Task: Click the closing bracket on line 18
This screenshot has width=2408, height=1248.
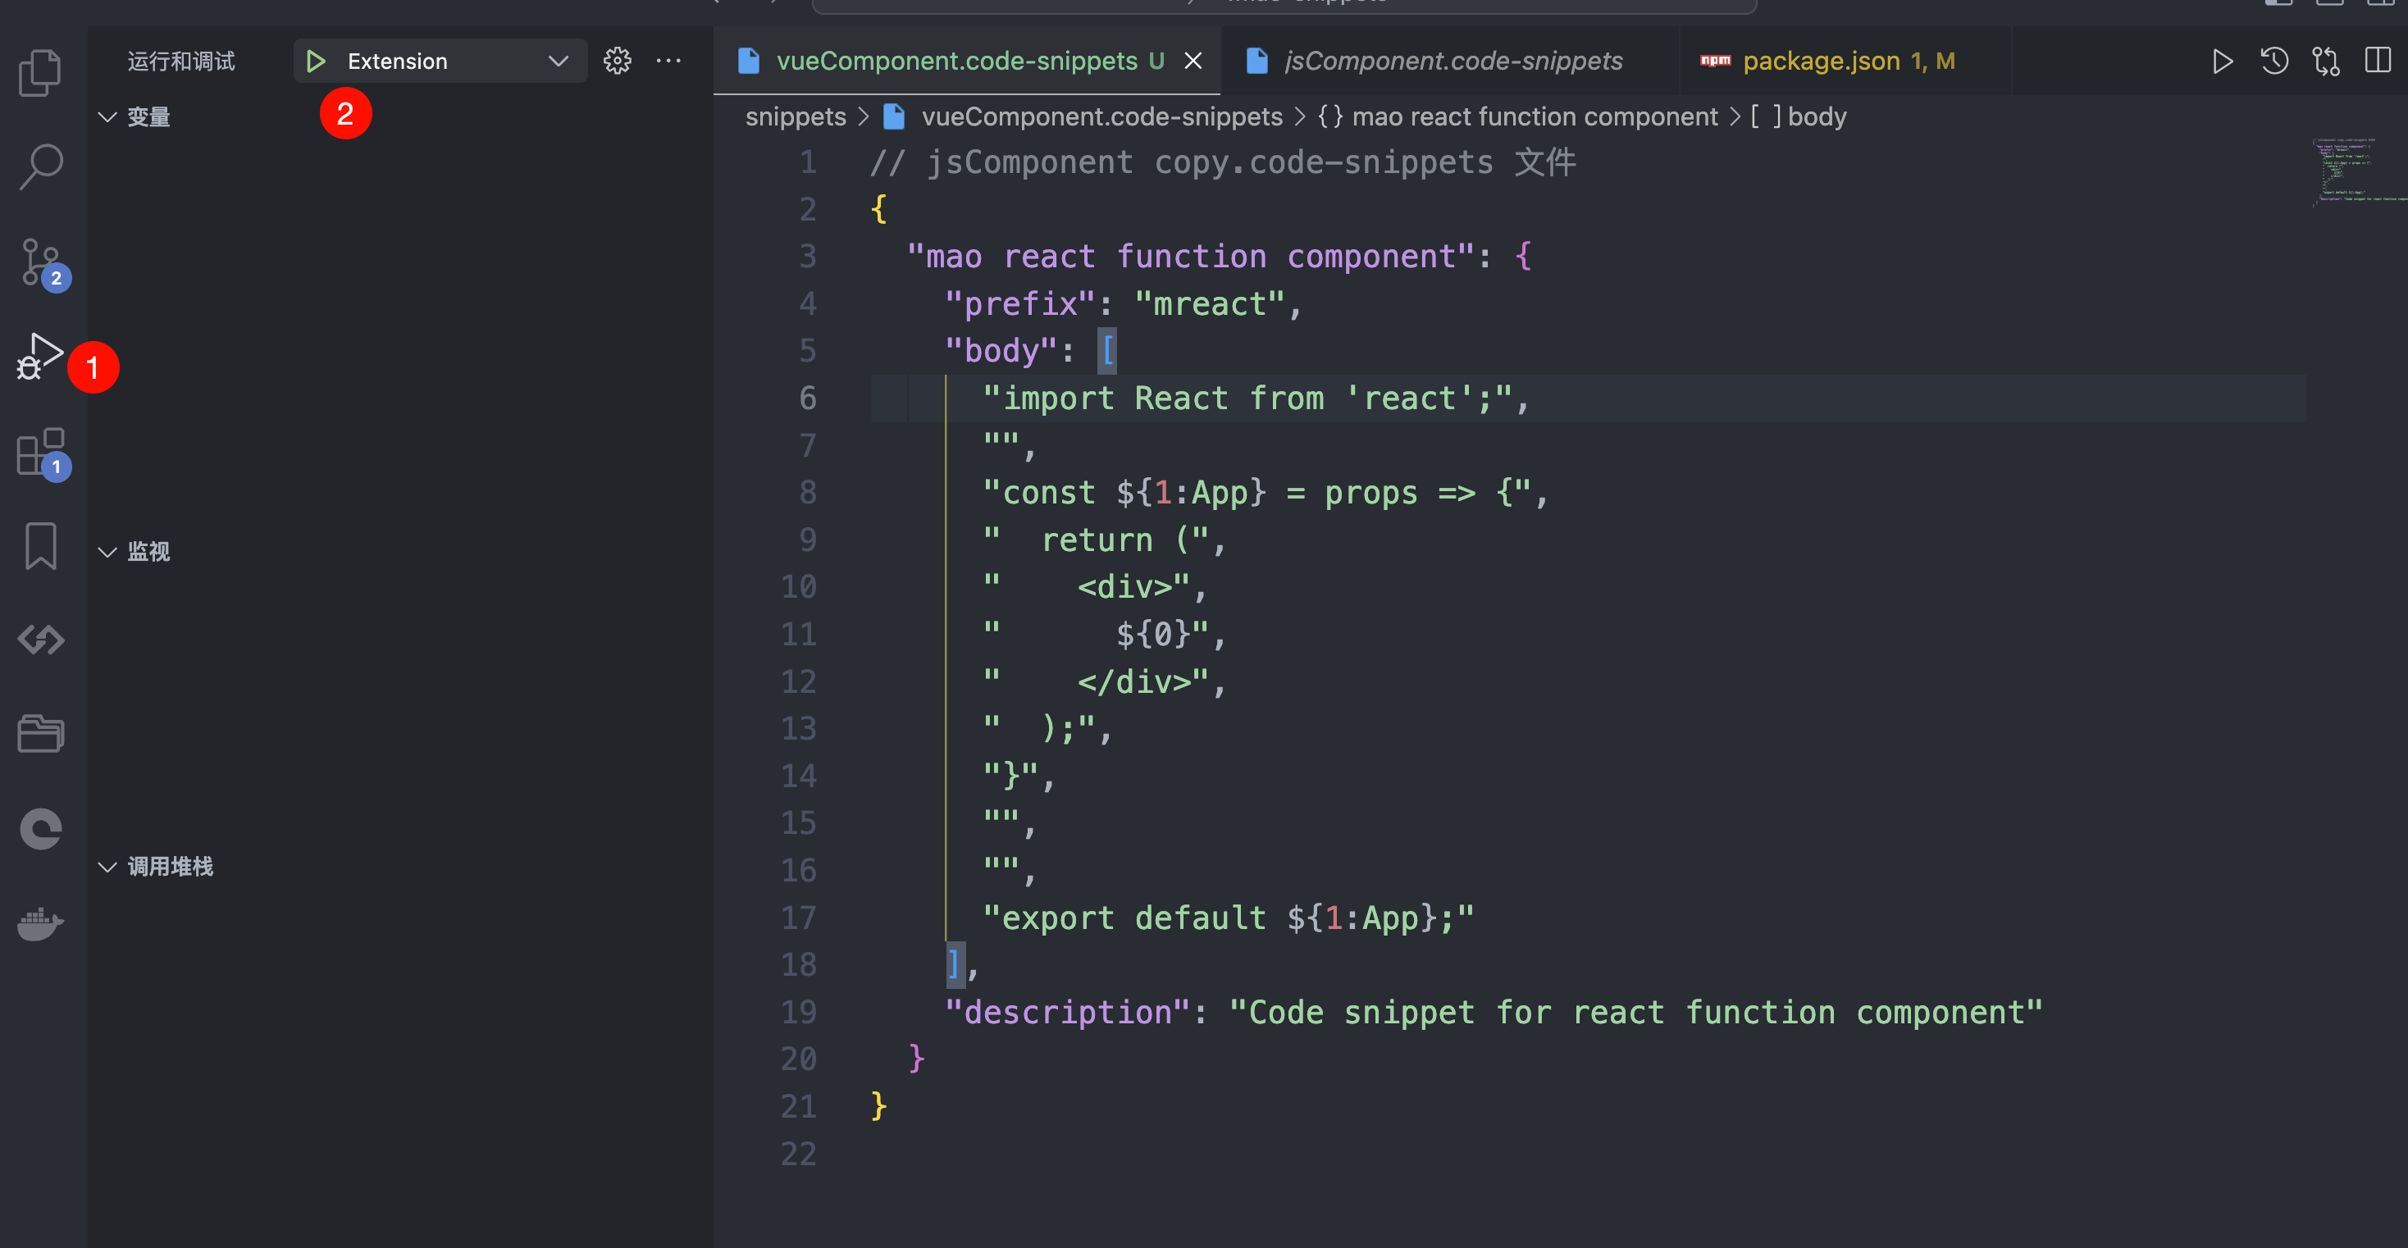Action: [x=954, y=965]
